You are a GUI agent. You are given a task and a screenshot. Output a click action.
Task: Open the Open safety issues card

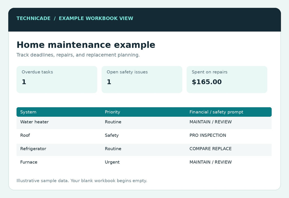pyautogui.click(x=142, y=79)
